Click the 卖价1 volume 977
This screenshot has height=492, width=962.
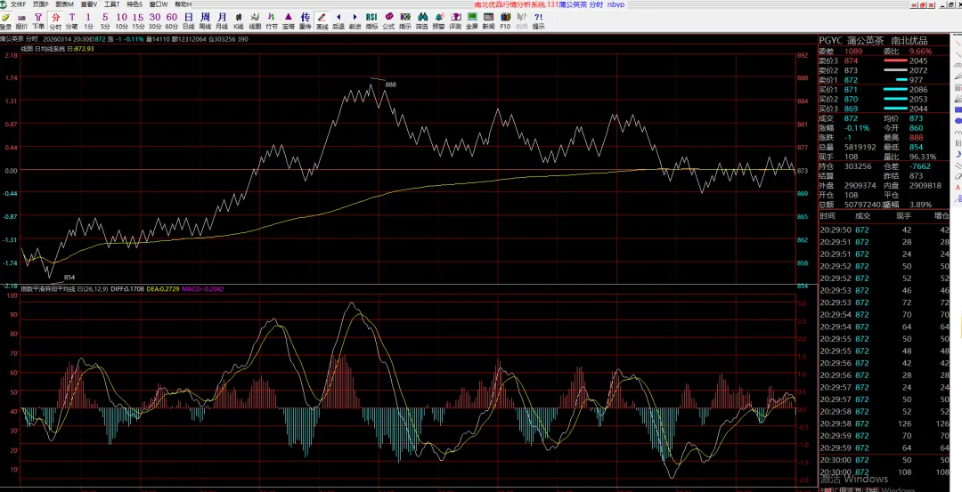coord(916,80)
